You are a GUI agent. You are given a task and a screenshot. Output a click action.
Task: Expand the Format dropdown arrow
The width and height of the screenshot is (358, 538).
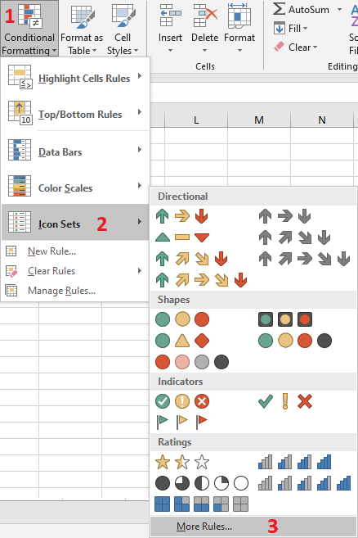click(x=239, y=50)
